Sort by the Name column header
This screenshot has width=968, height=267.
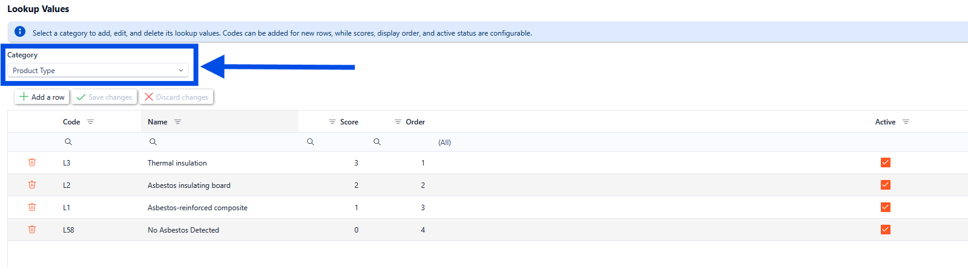point(157,122)
